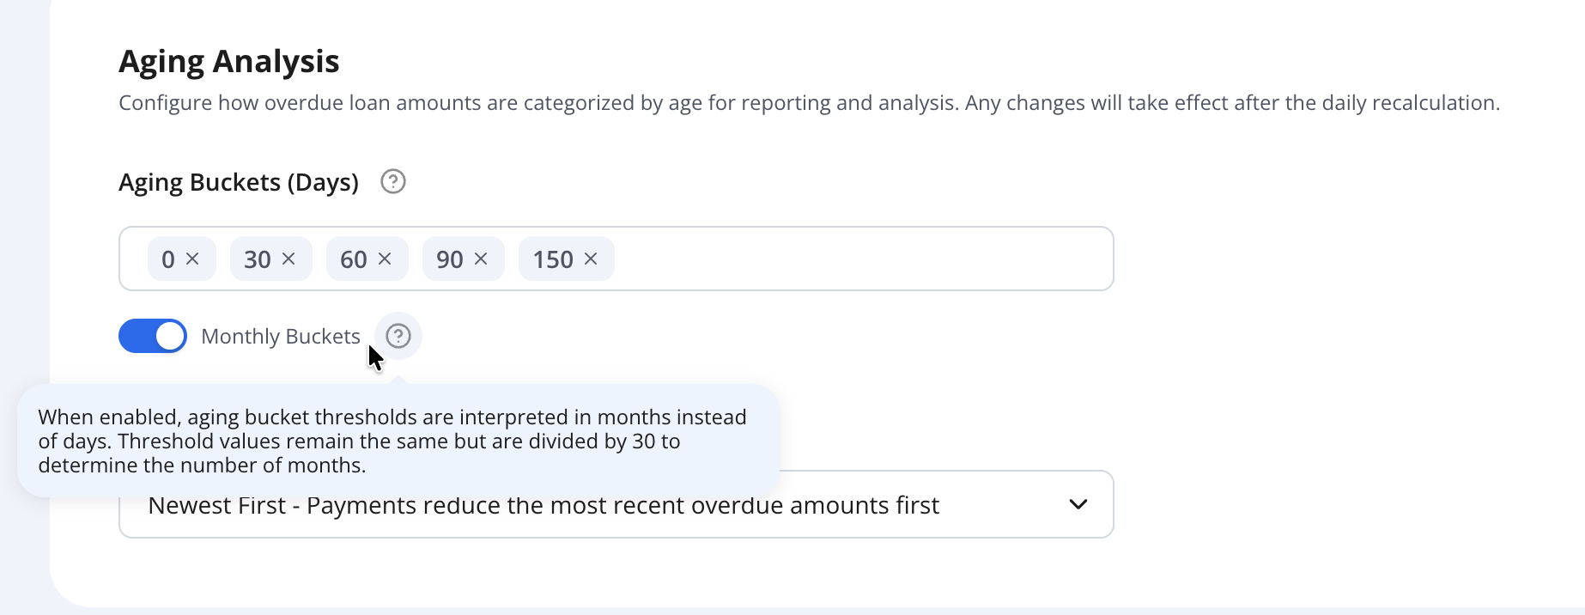The height and width of the screenshot is (615, 1585).
Task: Expand the dropdown using the chevron arrow
Action: point(1078,504)
